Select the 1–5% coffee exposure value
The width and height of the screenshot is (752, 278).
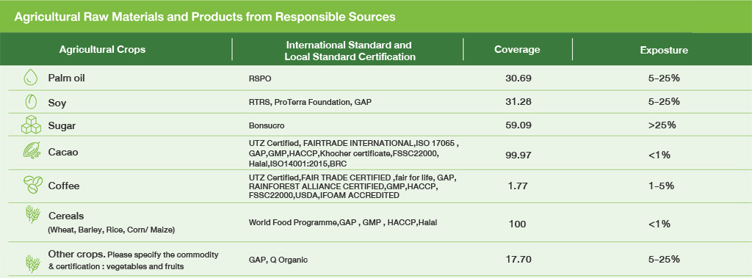663,186
